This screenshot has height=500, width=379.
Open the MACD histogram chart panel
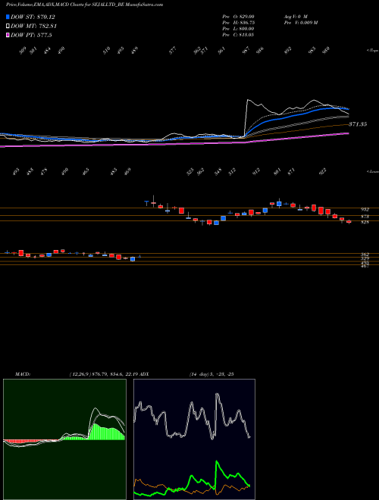point(64,439)
